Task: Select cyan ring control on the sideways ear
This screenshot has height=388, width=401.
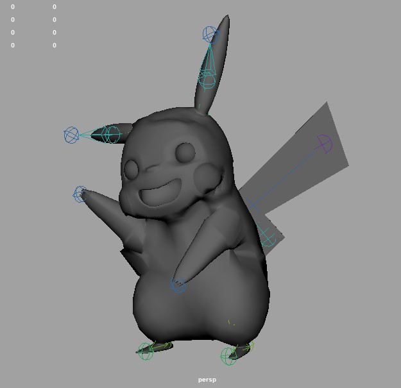Action: click(111, 135)
